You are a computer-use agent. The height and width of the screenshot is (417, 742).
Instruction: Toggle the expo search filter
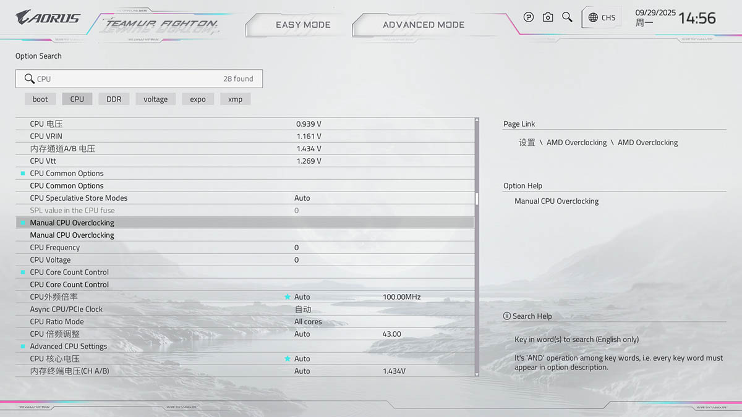coord(198,99)
